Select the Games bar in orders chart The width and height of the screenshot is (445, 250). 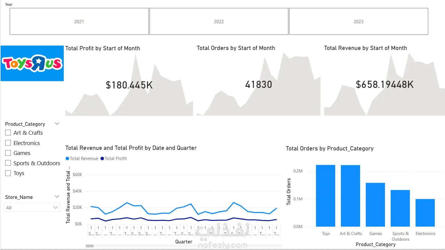click(375, 205)
